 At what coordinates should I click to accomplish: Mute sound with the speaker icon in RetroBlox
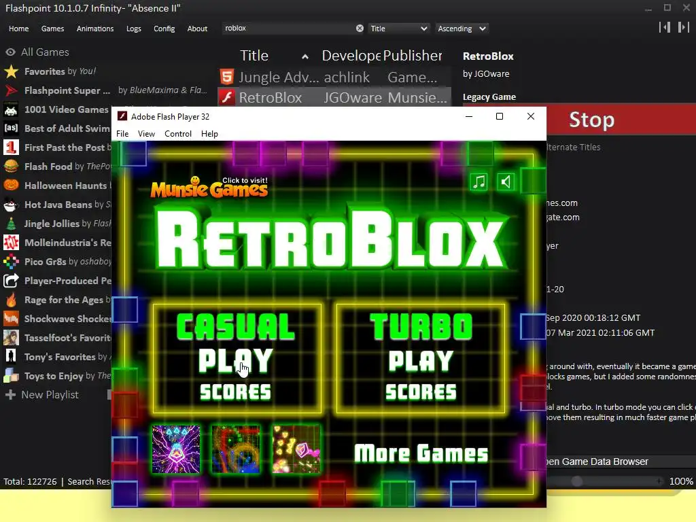point(506,182)
